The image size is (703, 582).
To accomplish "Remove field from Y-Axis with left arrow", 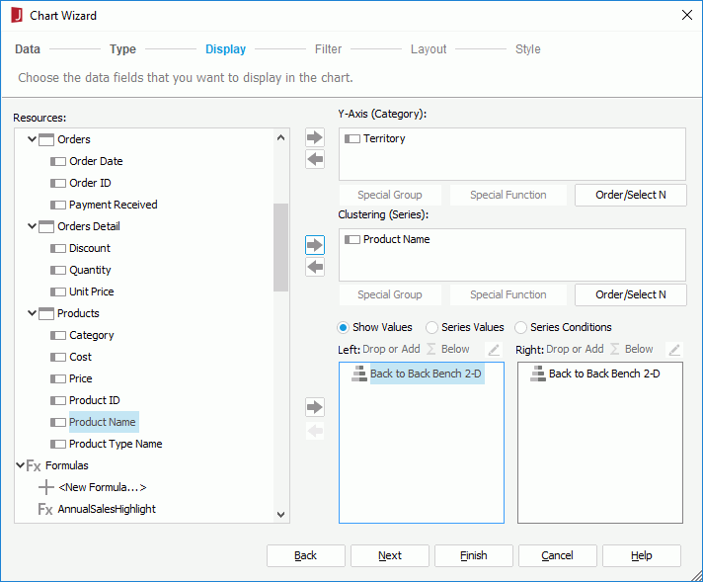I will coord(315,159).
